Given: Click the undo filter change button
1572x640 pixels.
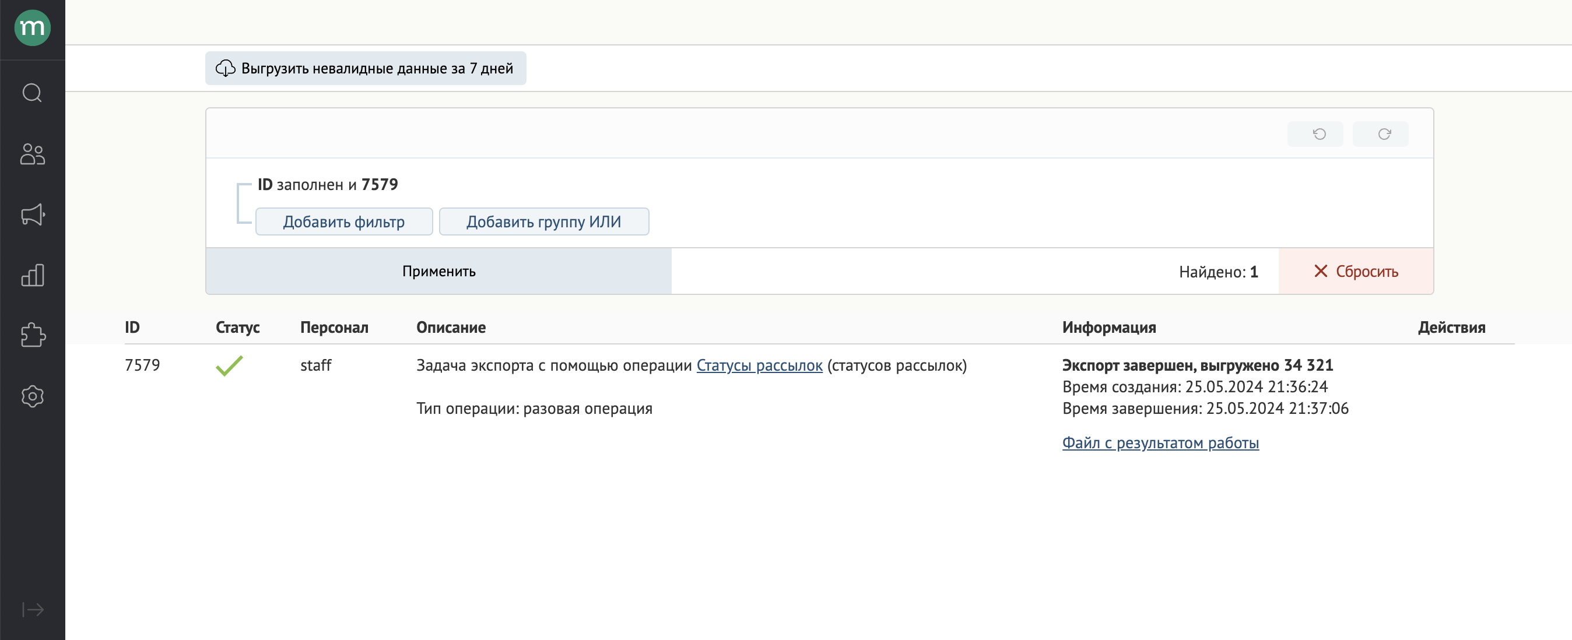Looking at the screenshot, I should point(1315,133).
